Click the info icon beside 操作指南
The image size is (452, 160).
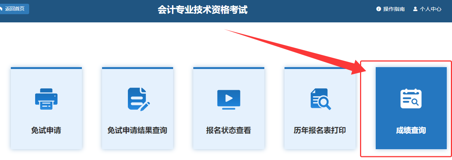(378, 9)
